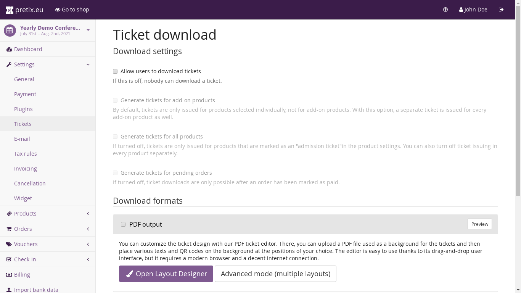Viewport: 521px width, 293px height.
Task: Click the Orders shopping cart icon
Action: [9, 229]
